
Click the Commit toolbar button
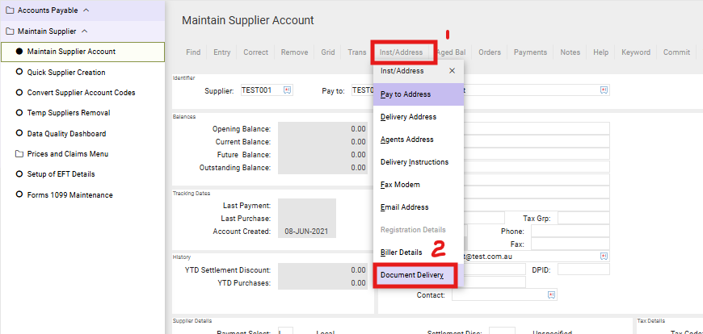click(x=676, y=52)
